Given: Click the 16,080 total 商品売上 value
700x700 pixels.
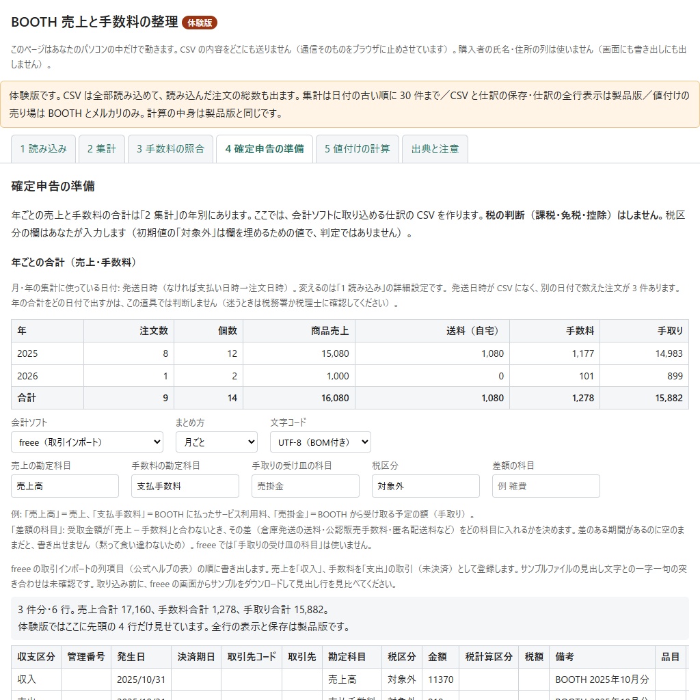Looking at the screenshot, I should [299, 398].
